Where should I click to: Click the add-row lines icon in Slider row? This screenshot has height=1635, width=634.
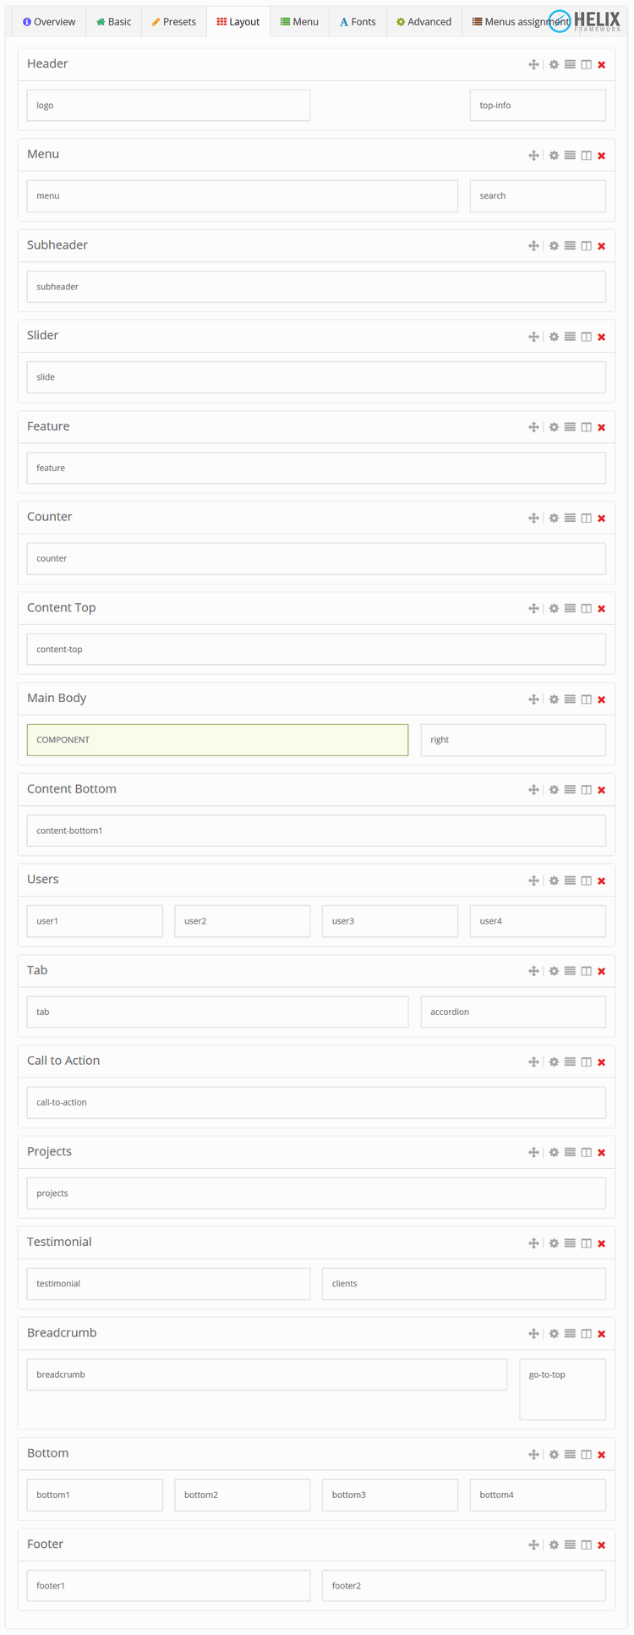click(570, 337)
